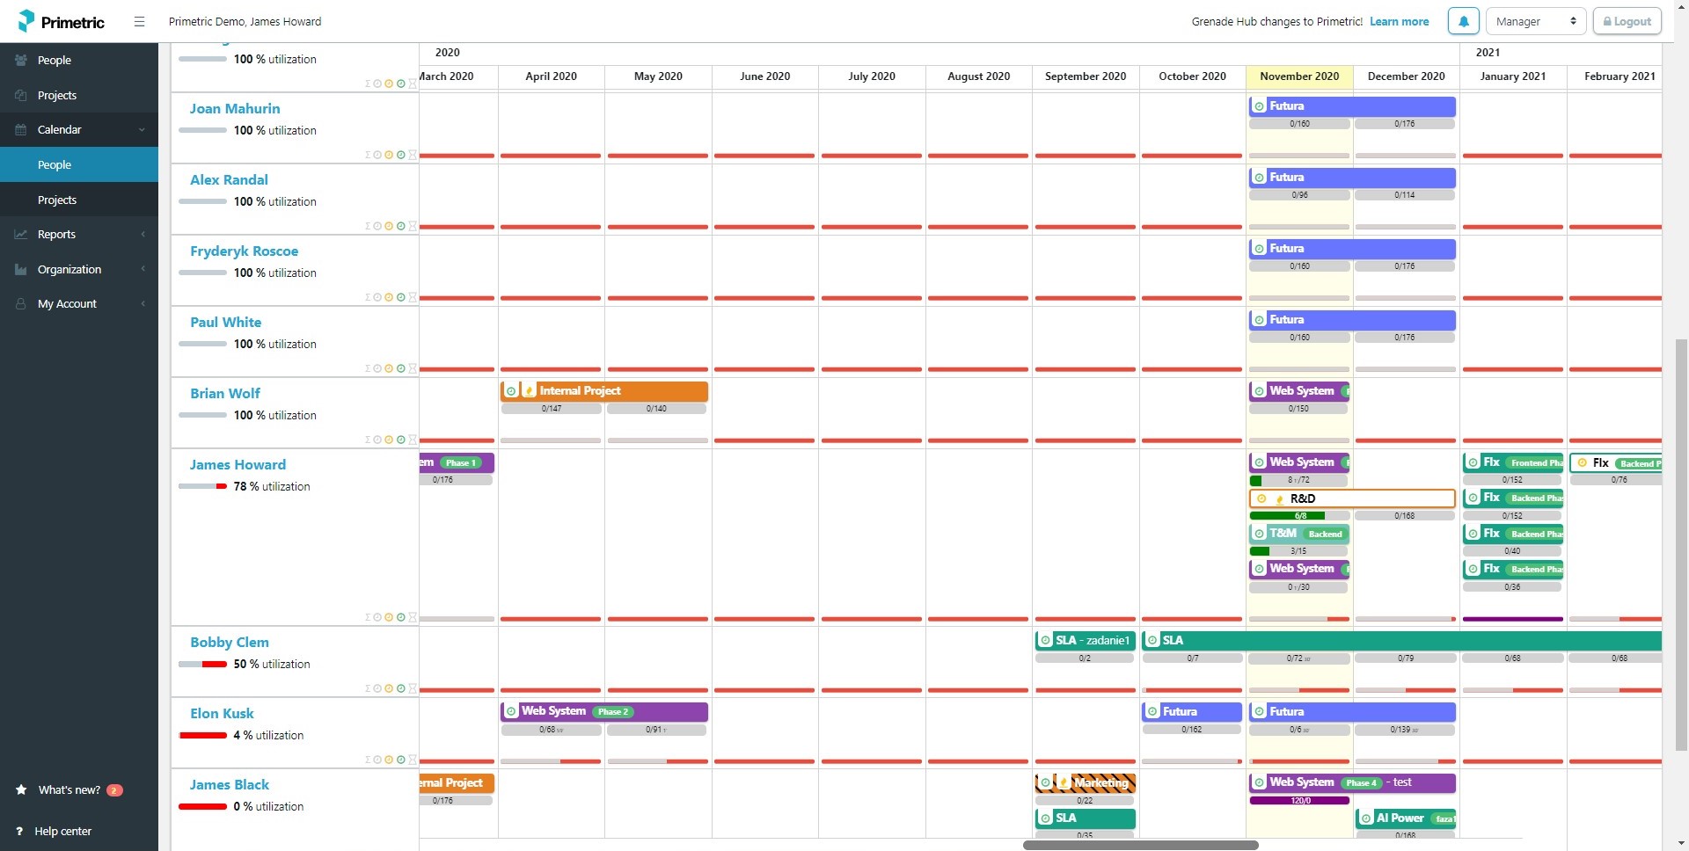Toggle the grey clock filter in Paul White's row
The width and height of the screenshot is (1689, 851).
tap(377, 369)
